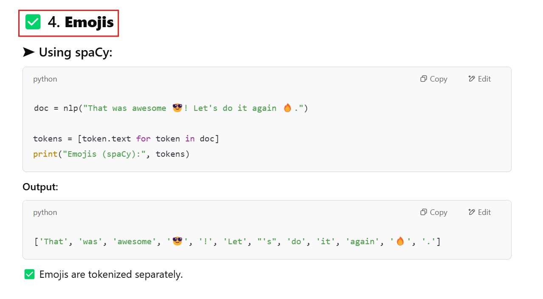Copy the spaCy input code block
Viewport: 543px width, 299px height.
coord(433,79)
